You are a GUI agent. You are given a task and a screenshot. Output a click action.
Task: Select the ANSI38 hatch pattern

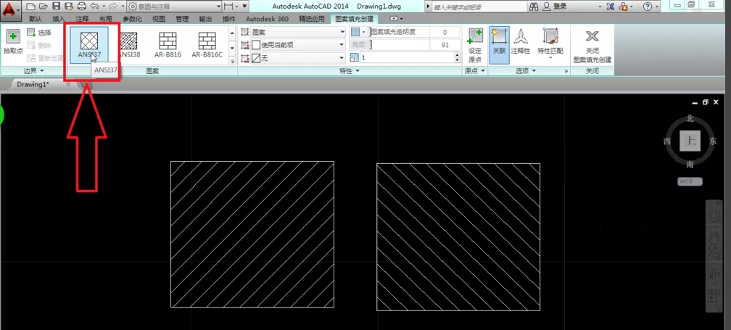pyautogui.click(x=128, y=45)
